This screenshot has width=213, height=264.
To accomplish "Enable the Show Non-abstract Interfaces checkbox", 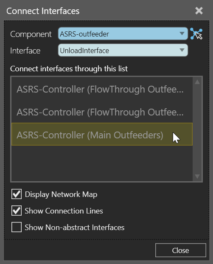I will pyautogui.click(x=17, y=227).
